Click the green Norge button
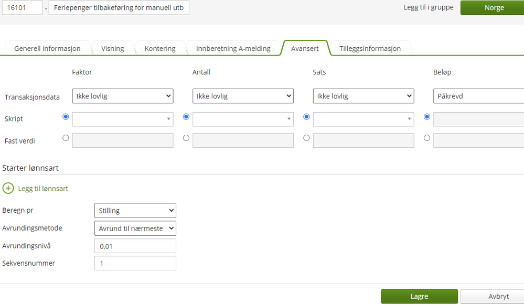524x305 pixels. 492,8
